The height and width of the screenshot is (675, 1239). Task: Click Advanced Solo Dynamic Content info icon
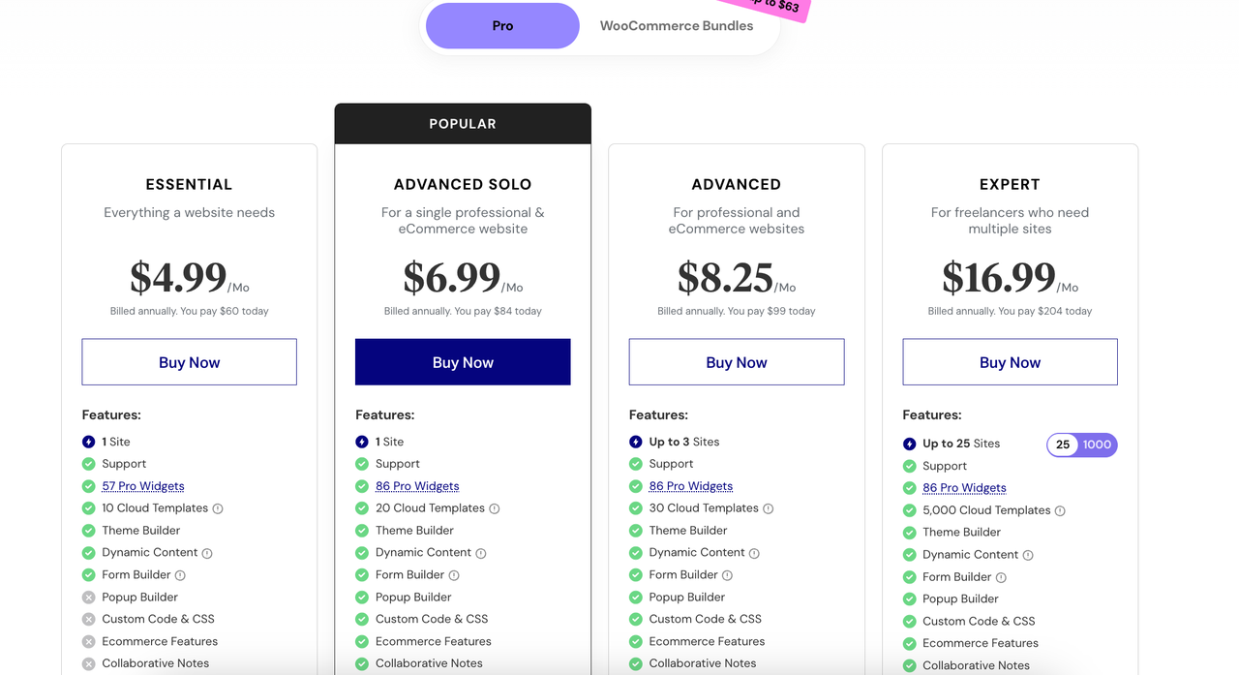pos(481,553)
